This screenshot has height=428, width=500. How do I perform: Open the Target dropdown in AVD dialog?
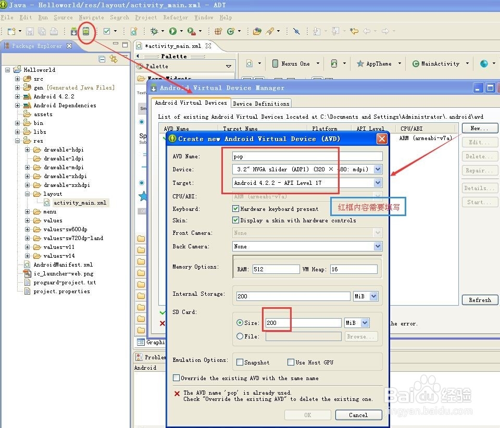[x=378, y=183]
